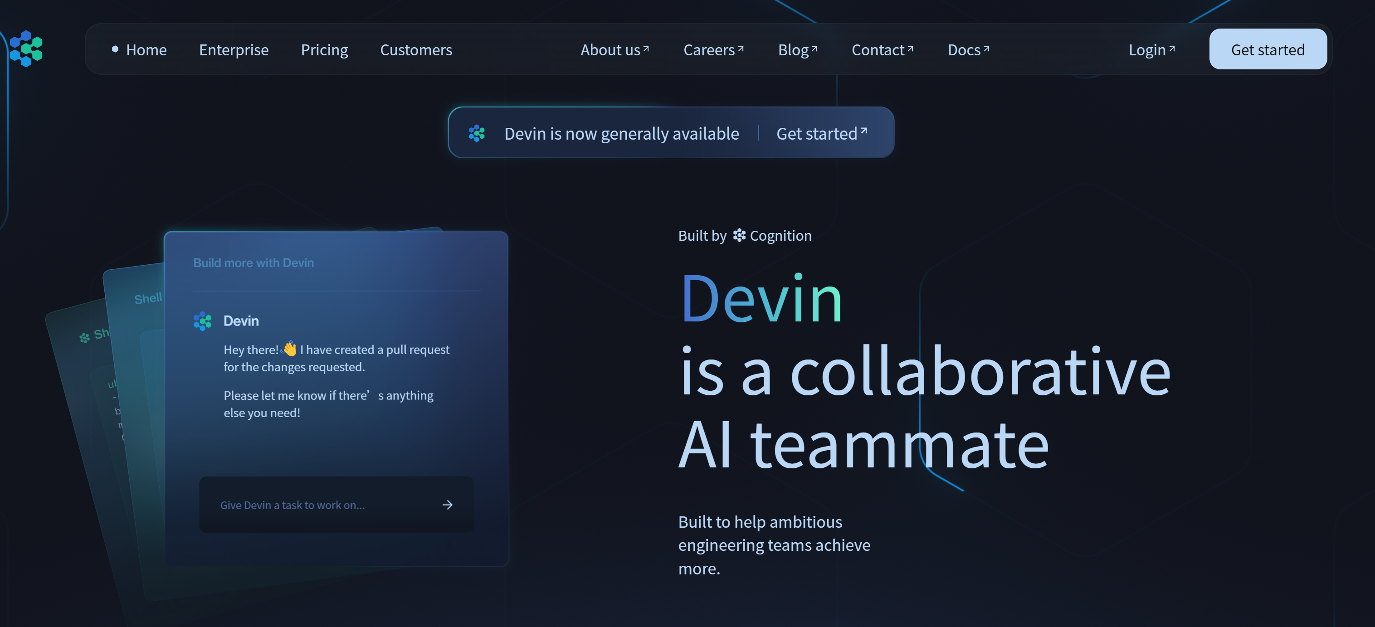This screenshot has height=627, width=1375.
Task: Visit the Careers link
Action: pyautogui.click(x=712, y=49)
